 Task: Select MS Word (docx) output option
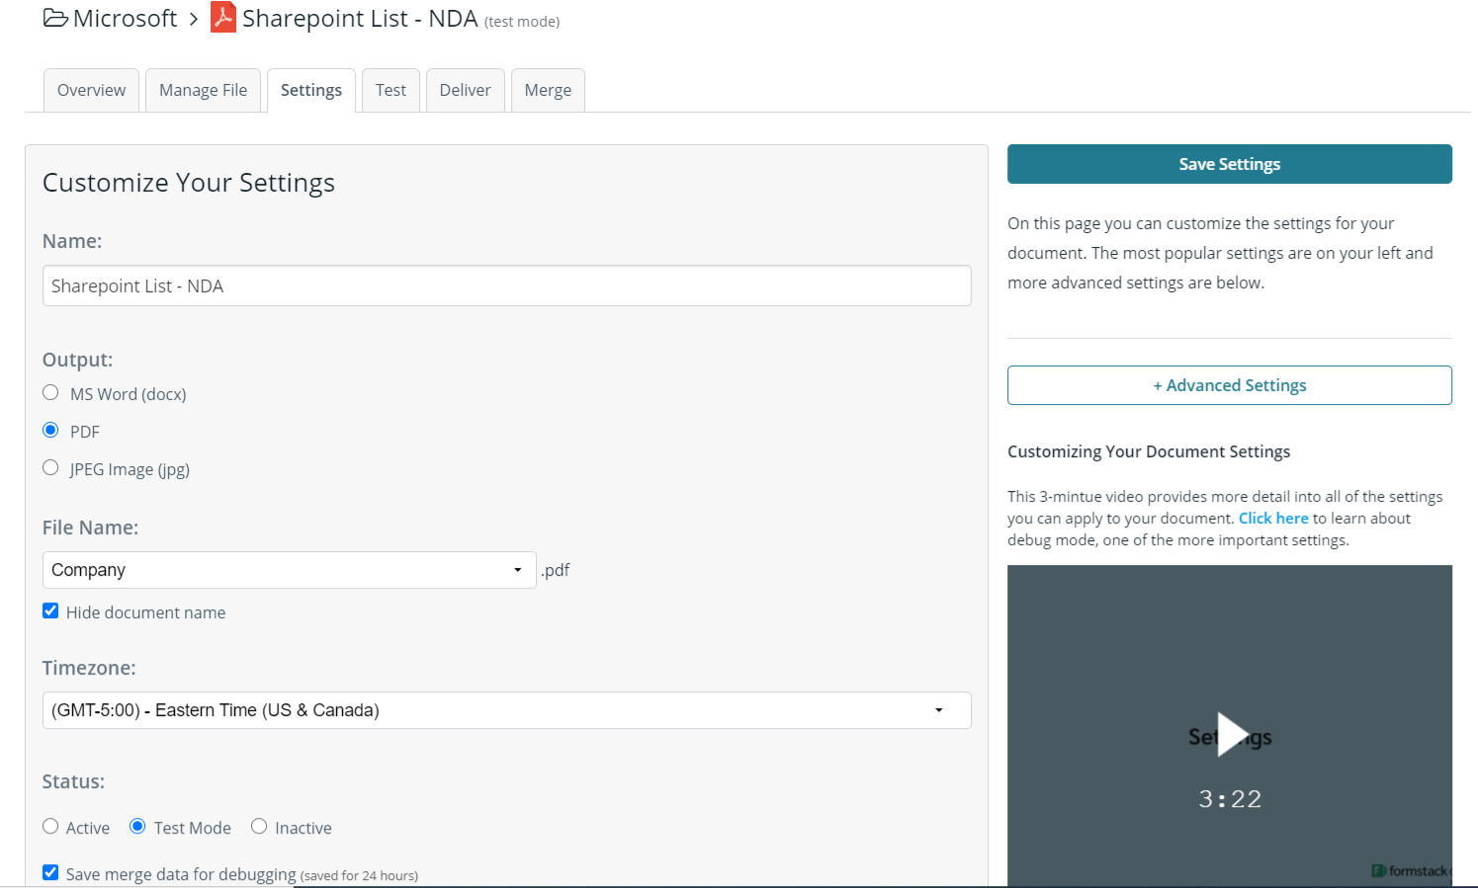51,393
